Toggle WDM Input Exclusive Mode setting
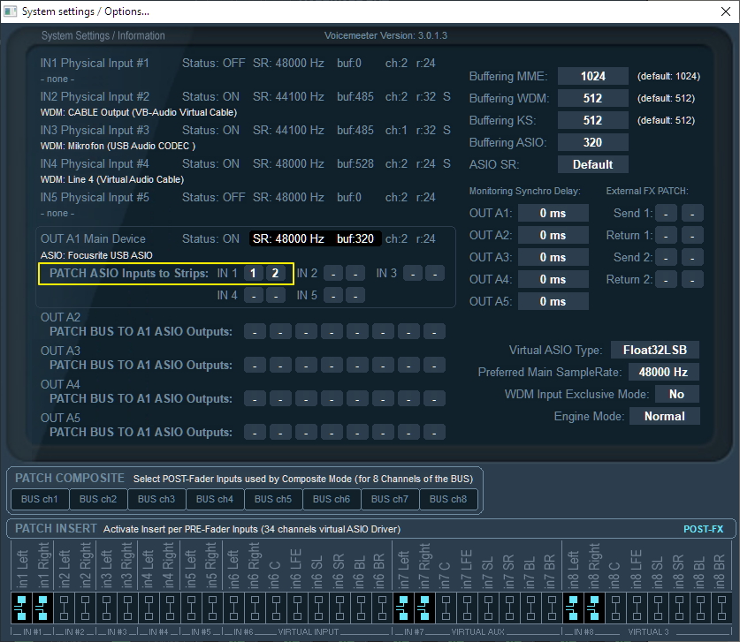This screenshot has height=642, width=740. point(676,394)
